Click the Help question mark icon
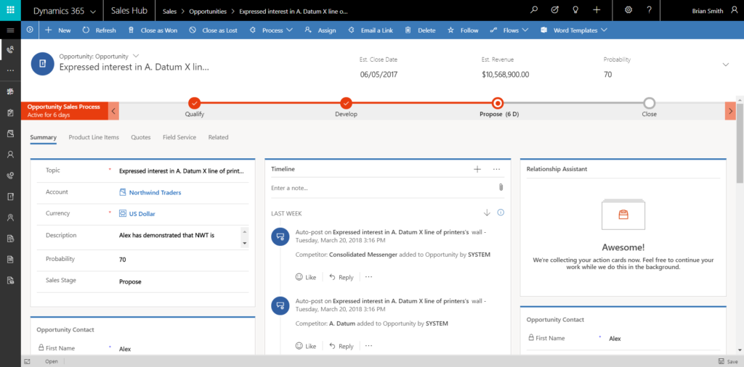This screenshot has height=367, width=744. coord(649,10)
